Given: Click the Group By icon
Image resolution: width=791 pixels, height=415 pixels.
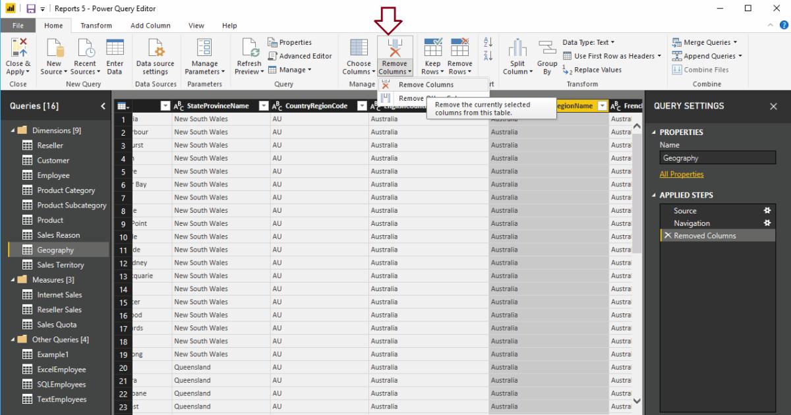Looking at the screenshot, I should pyautogui.click(x=547, y=57).
